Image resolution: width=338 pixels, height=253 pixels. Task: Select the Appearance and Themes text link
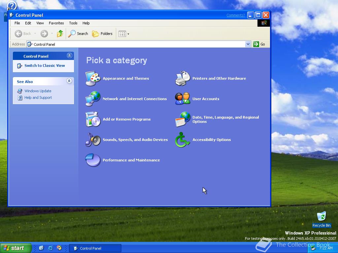tap(126, 78)
